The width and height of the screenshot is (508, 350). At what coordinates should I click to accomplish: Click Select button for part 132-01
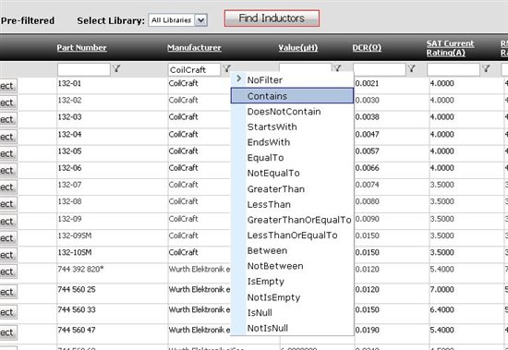(x=8, y=86)
